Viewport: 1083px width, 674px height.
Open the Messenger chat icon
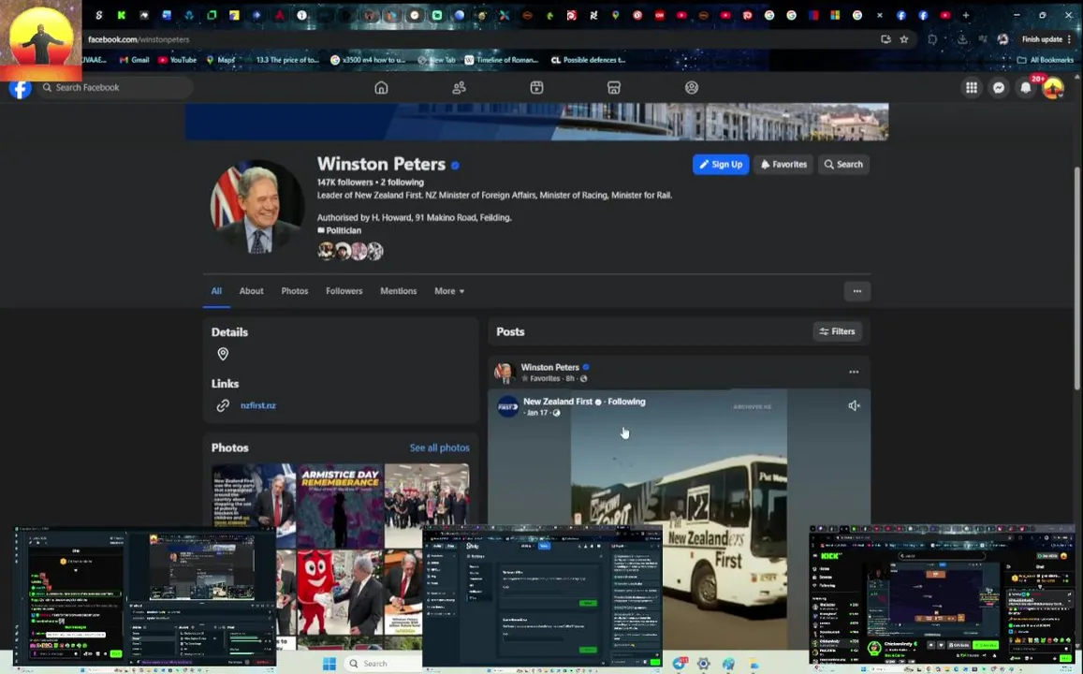(x=999, y=88)
